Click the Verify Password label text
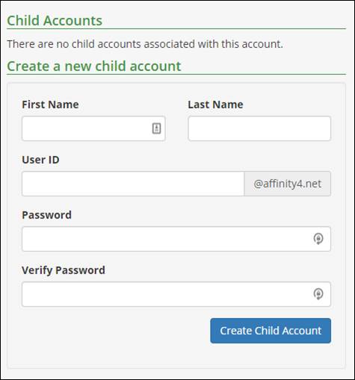The height and width of the screenshot is (380, 355). pyautogui.click(x=64, y=270)
